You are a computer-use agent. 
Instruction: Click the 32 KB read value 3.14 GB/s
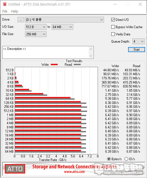133,94
